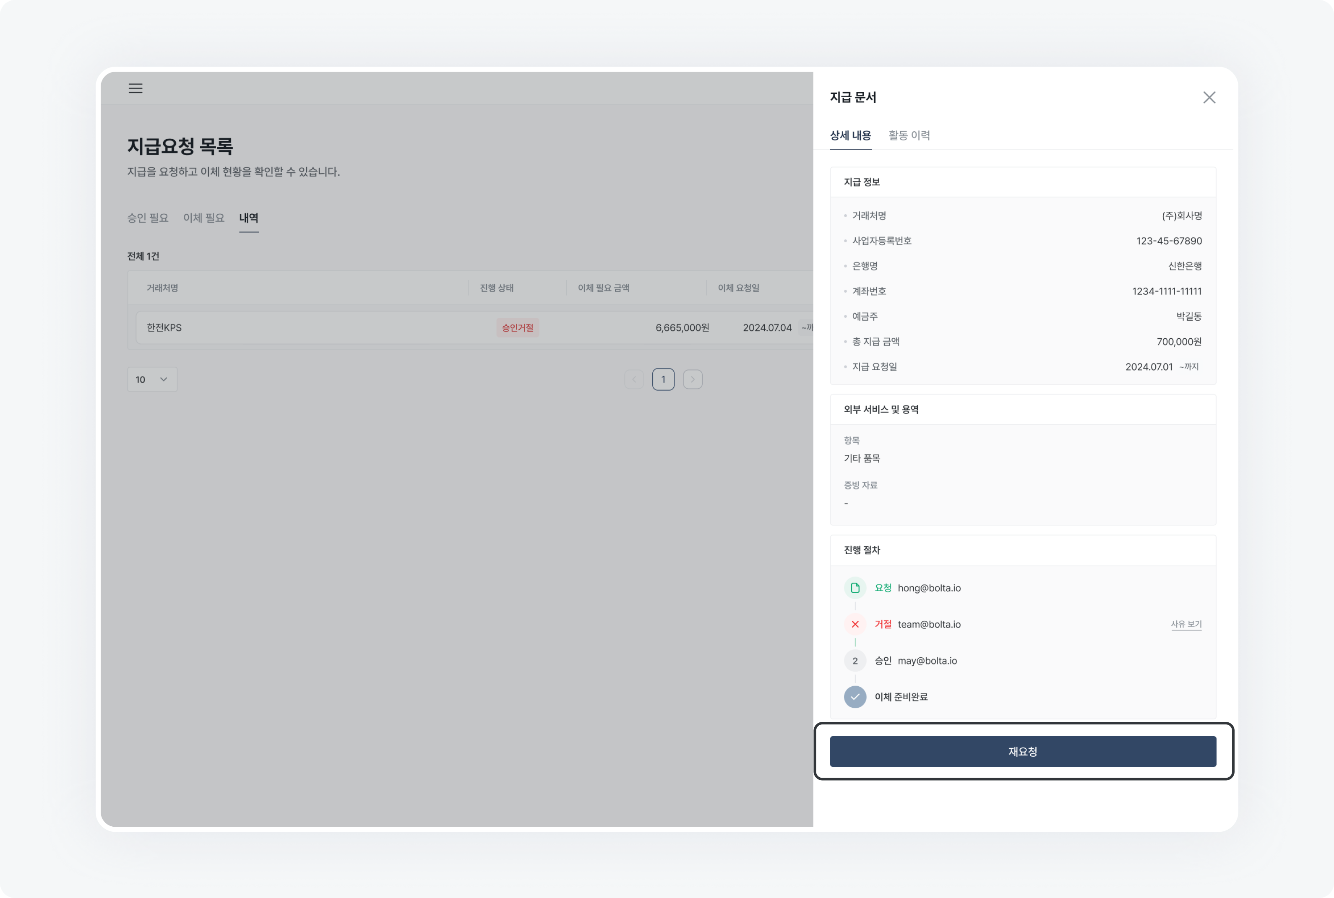The image size is (1334, 898).
Task: Select the 상세 내용 tab
Action: point(850,136)
